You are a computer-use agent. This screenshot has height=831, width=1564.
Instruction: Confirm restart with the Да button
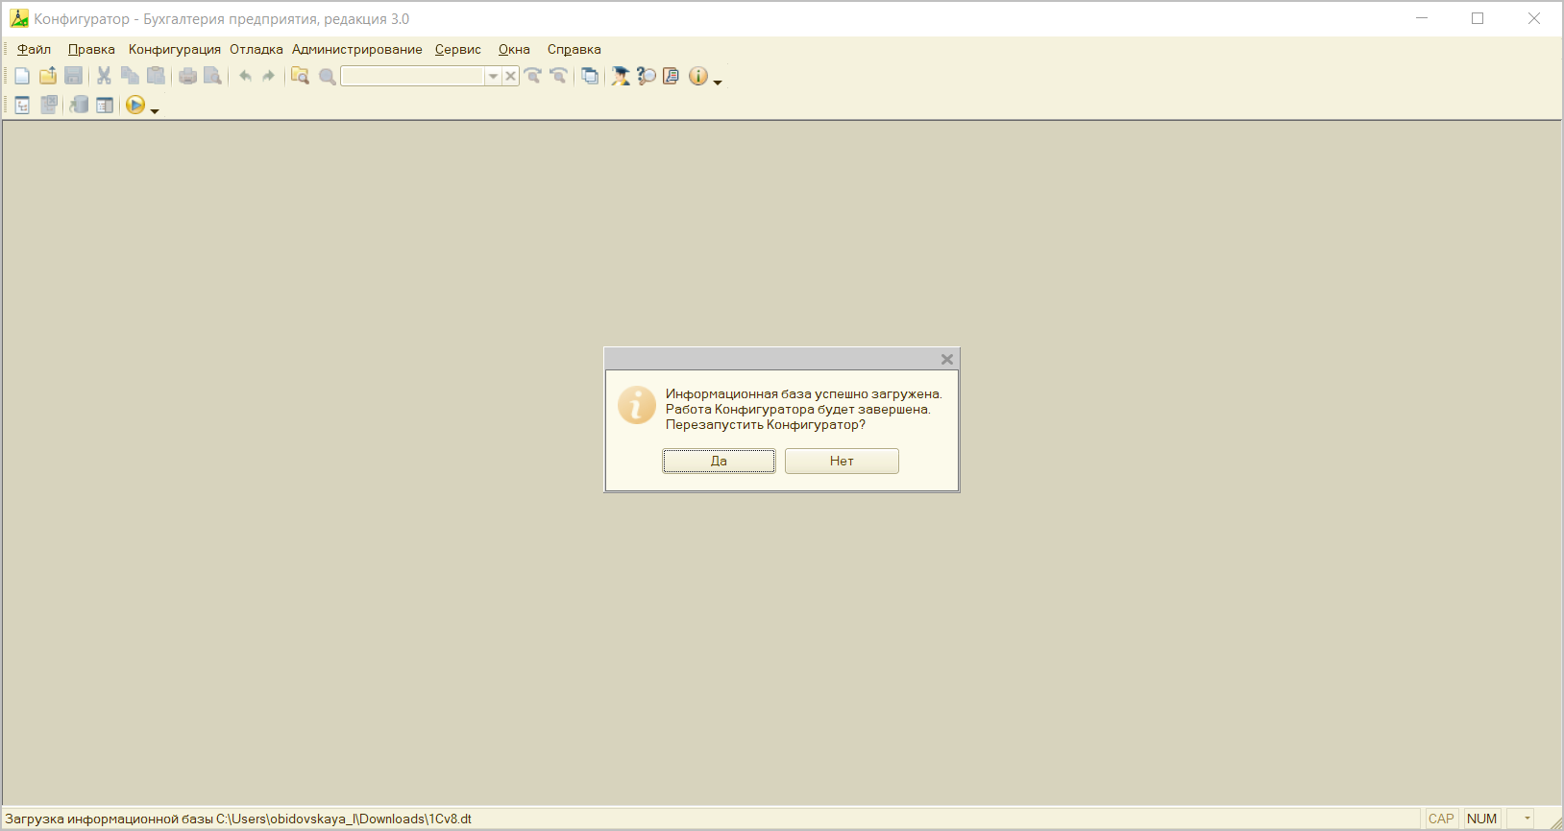coord(719,462)
